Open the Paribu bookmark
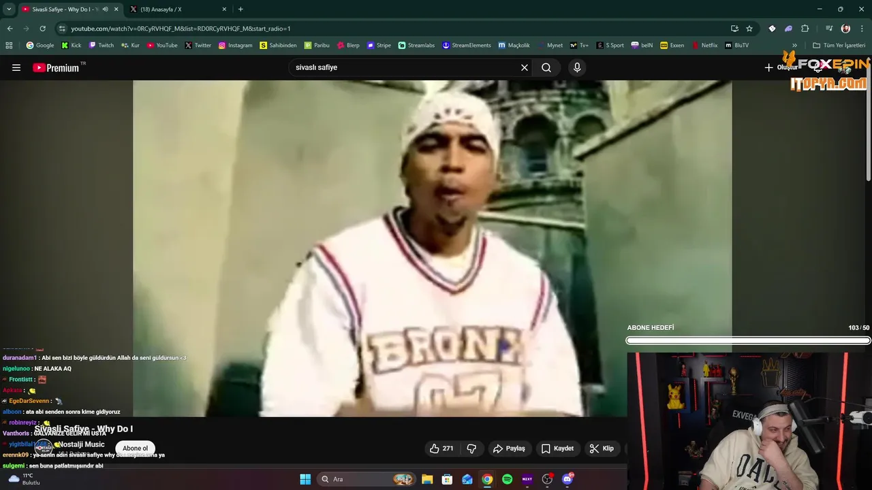The height and width of the screenshot is (490, 872). pyautogui.click(x=317, y=46)
